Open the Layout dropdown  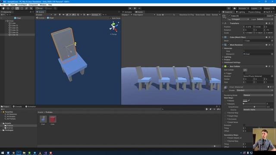coord(269,8)
